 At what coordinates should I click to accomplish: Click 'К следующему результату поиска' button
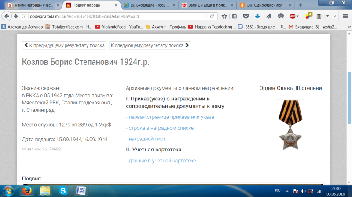pyautogui.click(x=150, y=45)
